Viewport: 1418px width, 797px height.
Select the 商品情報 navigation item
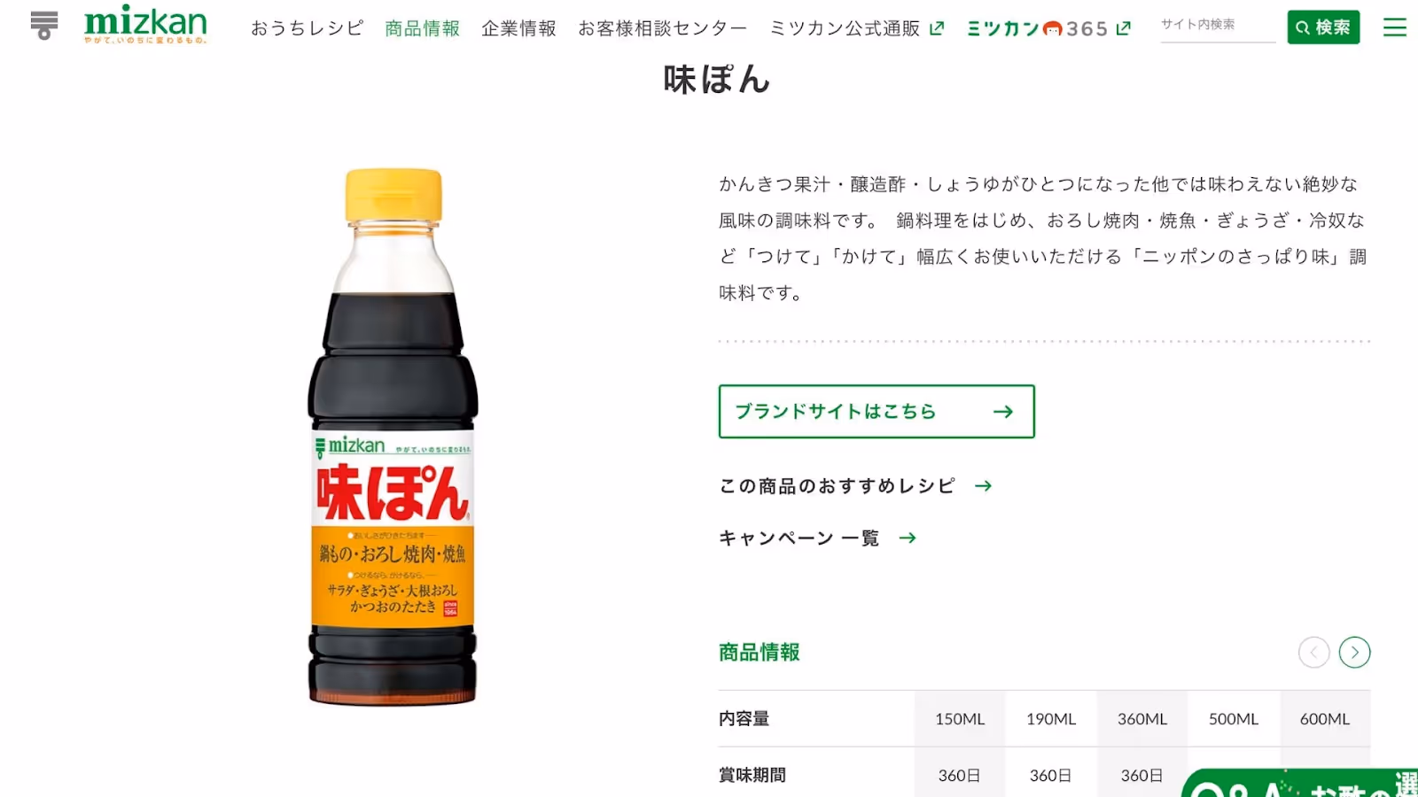click(422, 28)
